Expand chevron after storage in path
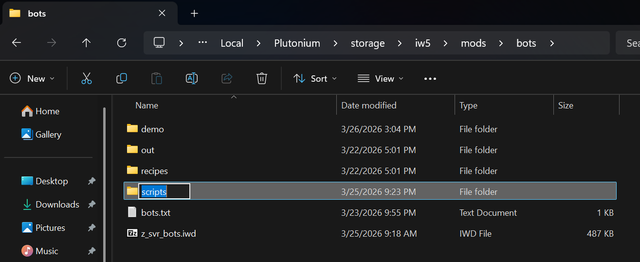 click(x=400, y=43)
